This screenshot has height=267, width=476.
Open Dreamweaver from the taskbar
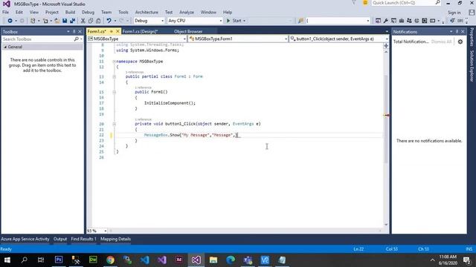click(x=93, y=260)
